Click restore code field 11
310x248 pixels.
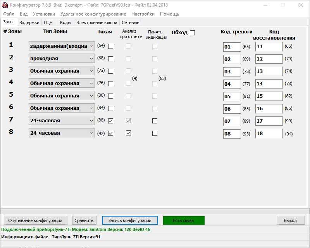[x=269, y=47]
